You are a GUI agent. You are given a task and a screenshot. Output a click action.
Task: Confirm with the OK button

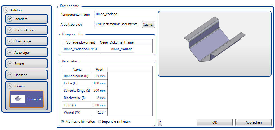tap(215, 122)
